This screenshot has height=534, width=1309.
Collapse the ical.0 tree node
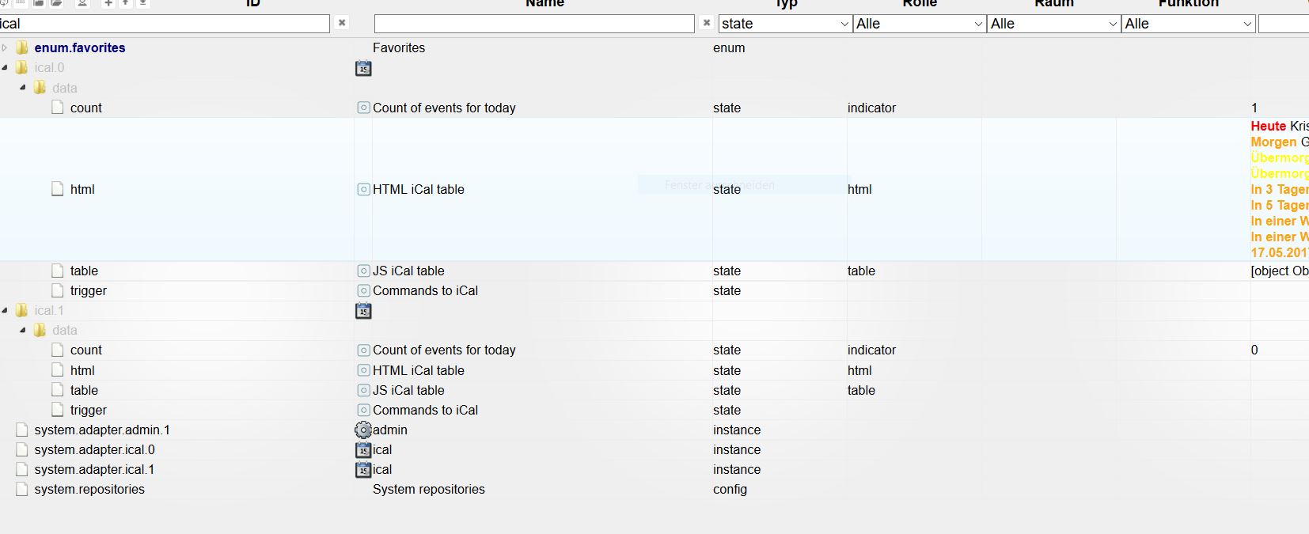[x=5, y=67]
